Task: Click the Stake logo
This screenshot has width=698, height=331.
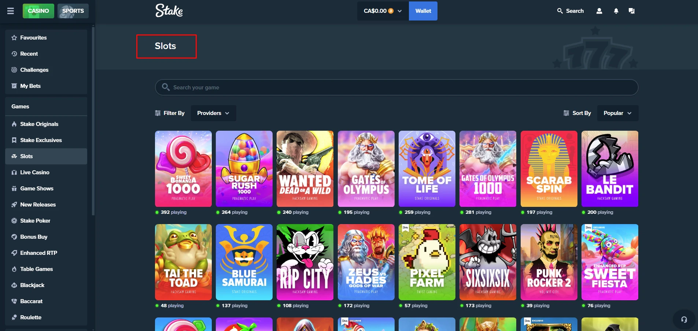Action: (x=169, y=11)
